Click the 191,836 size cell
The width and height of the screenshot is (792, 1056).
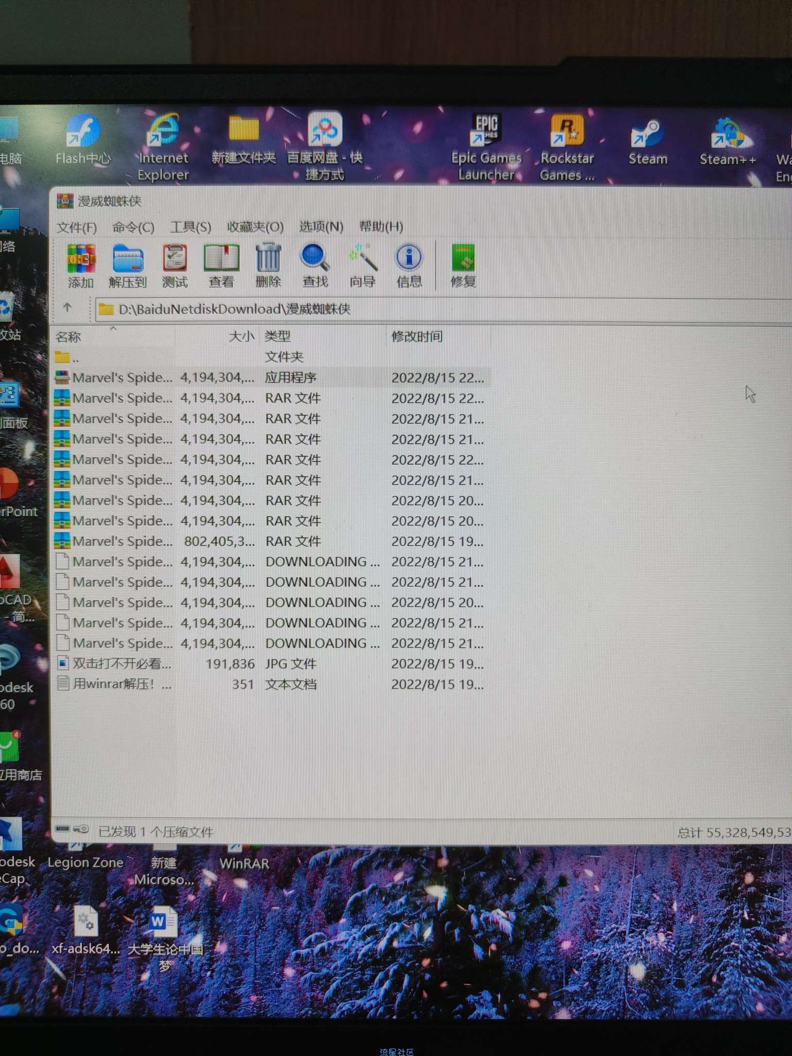230,664
